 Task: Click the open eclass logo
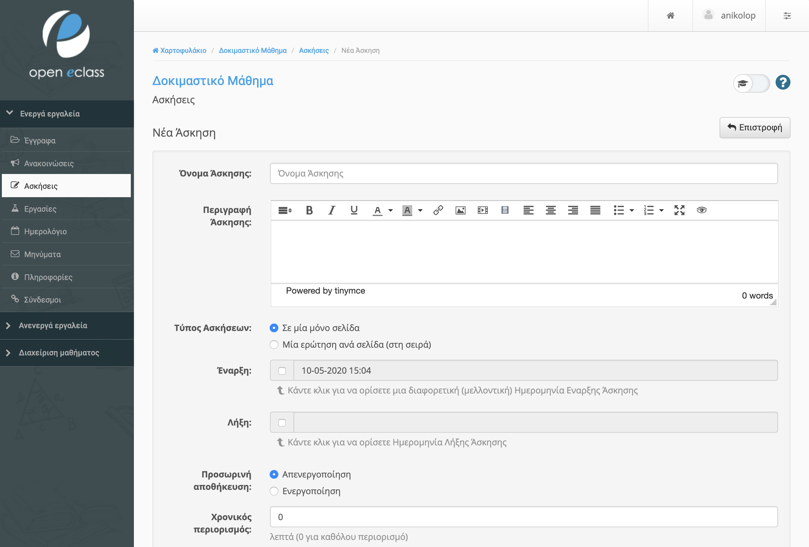click(x=66, y=44)
